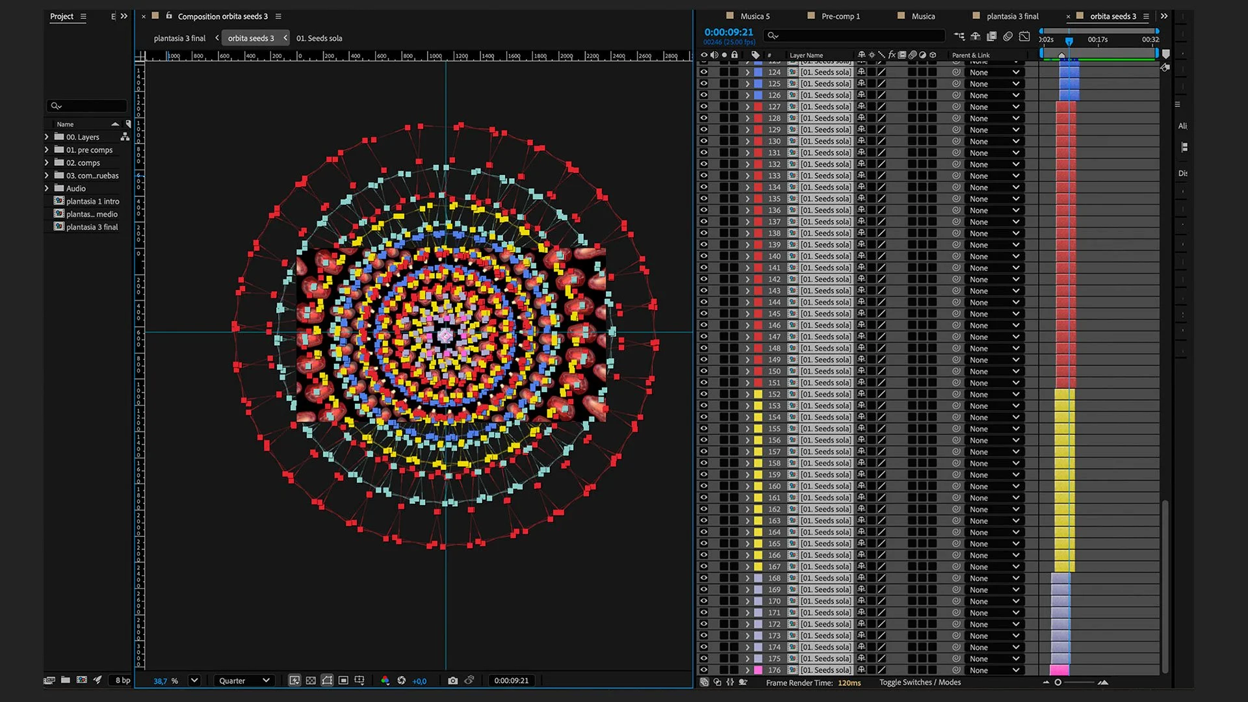Create a new folder in Project panel

[x=66, y=680]
